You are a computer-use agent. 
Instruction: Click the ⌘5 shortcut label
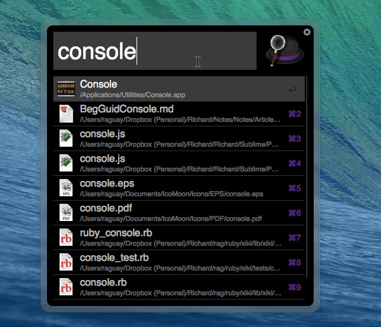click(295, 189)
